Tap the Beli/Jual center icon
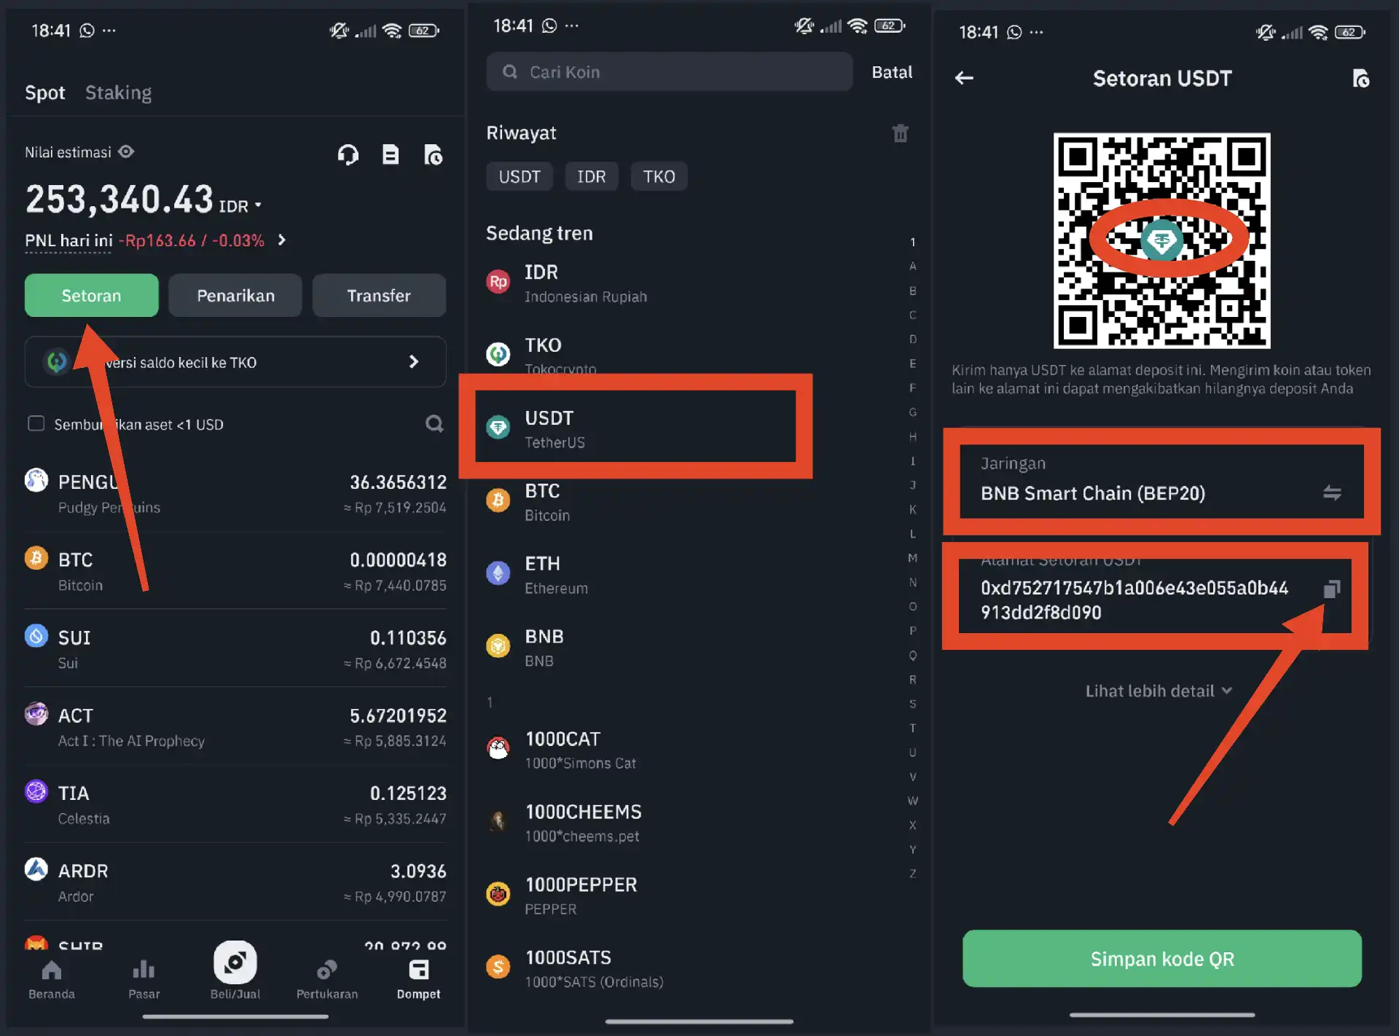The image size is (1399, 1036). tap(235, 963)
